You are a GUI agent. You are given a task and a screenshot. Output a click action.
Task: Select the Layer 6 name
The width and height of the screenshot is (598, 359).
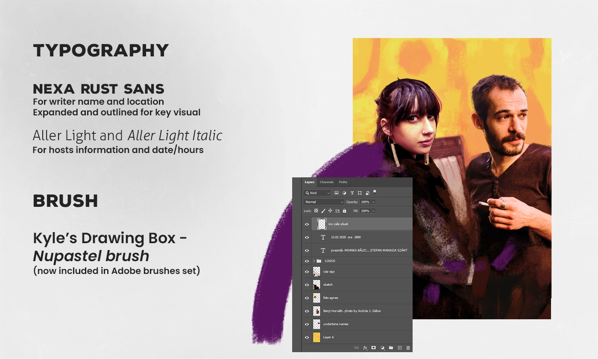pos(328,337)
